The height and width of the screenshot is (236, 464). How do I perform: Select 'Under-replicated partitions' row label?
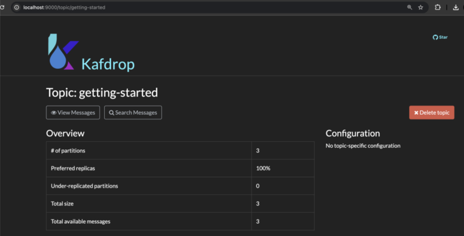84,186
